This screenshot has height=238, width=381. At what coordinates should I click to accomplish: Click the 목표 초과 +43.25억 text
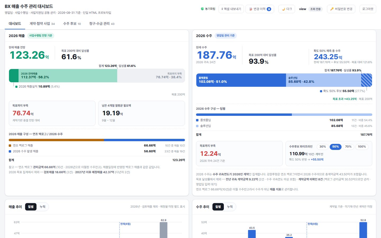(x=344, y=99)
